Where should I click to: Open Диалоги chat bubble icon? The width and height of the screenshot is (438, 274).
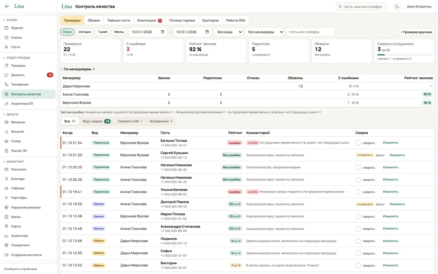pyautogui.click(x=6, y=75)
